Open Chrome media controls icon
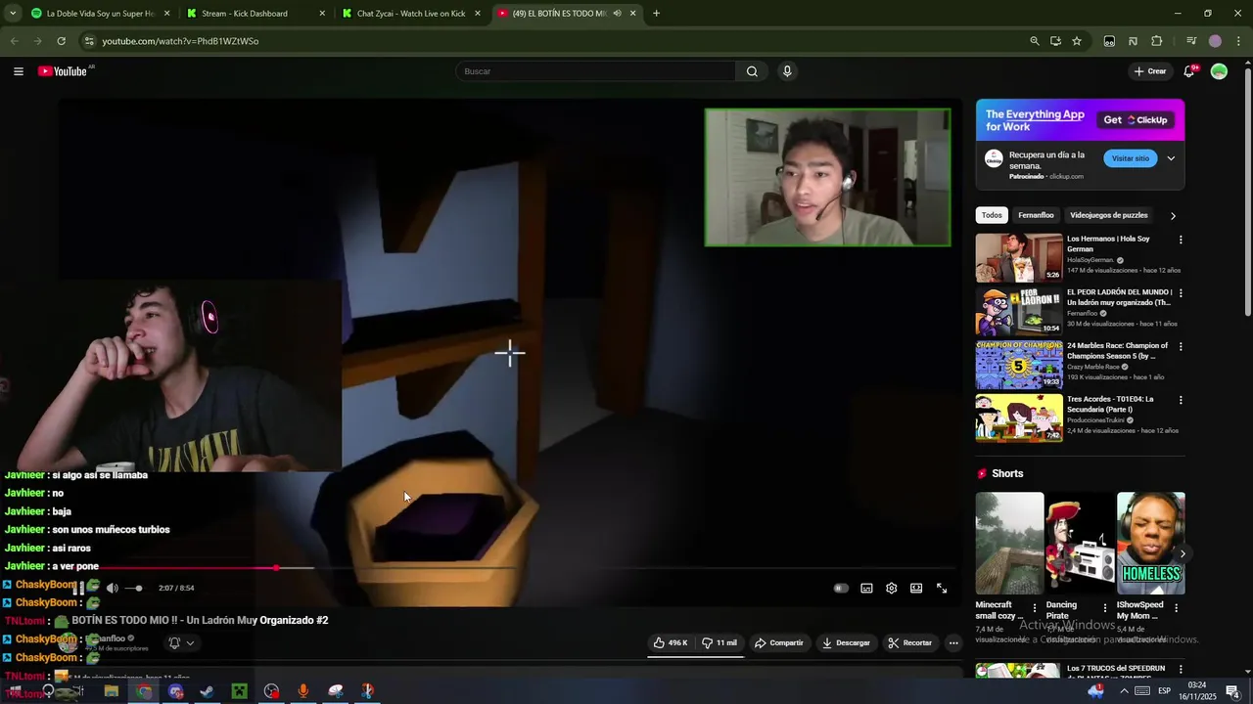This screenshot has height=704, width=1253. click(1191, 41)
